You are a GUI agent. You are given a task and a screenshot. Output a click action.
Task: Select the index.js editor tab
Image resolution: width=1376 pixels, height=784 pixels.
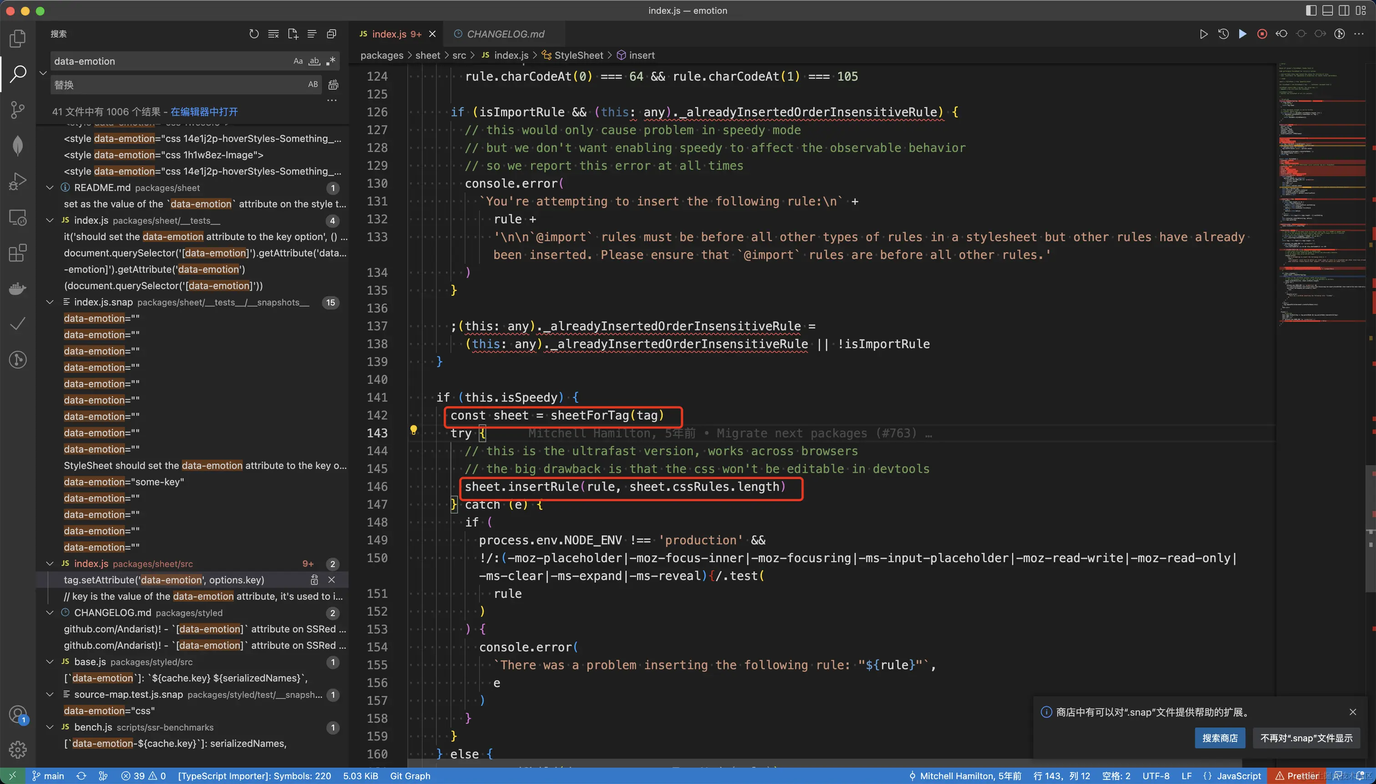(x=389, y=34)
